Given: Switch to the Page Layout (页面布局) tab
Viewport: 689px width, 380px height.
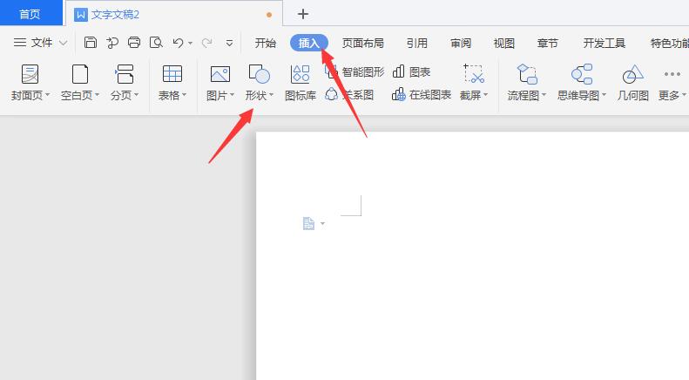Looking at the screenshot, I should pyautogui.click(x=363, y=43).
